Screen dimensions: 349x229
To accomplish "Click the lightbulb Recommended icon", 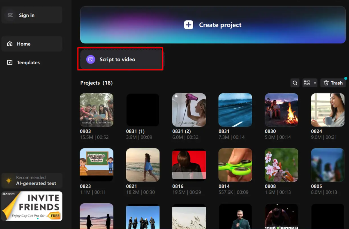I will pyautogui.click(x=9, y=180).
